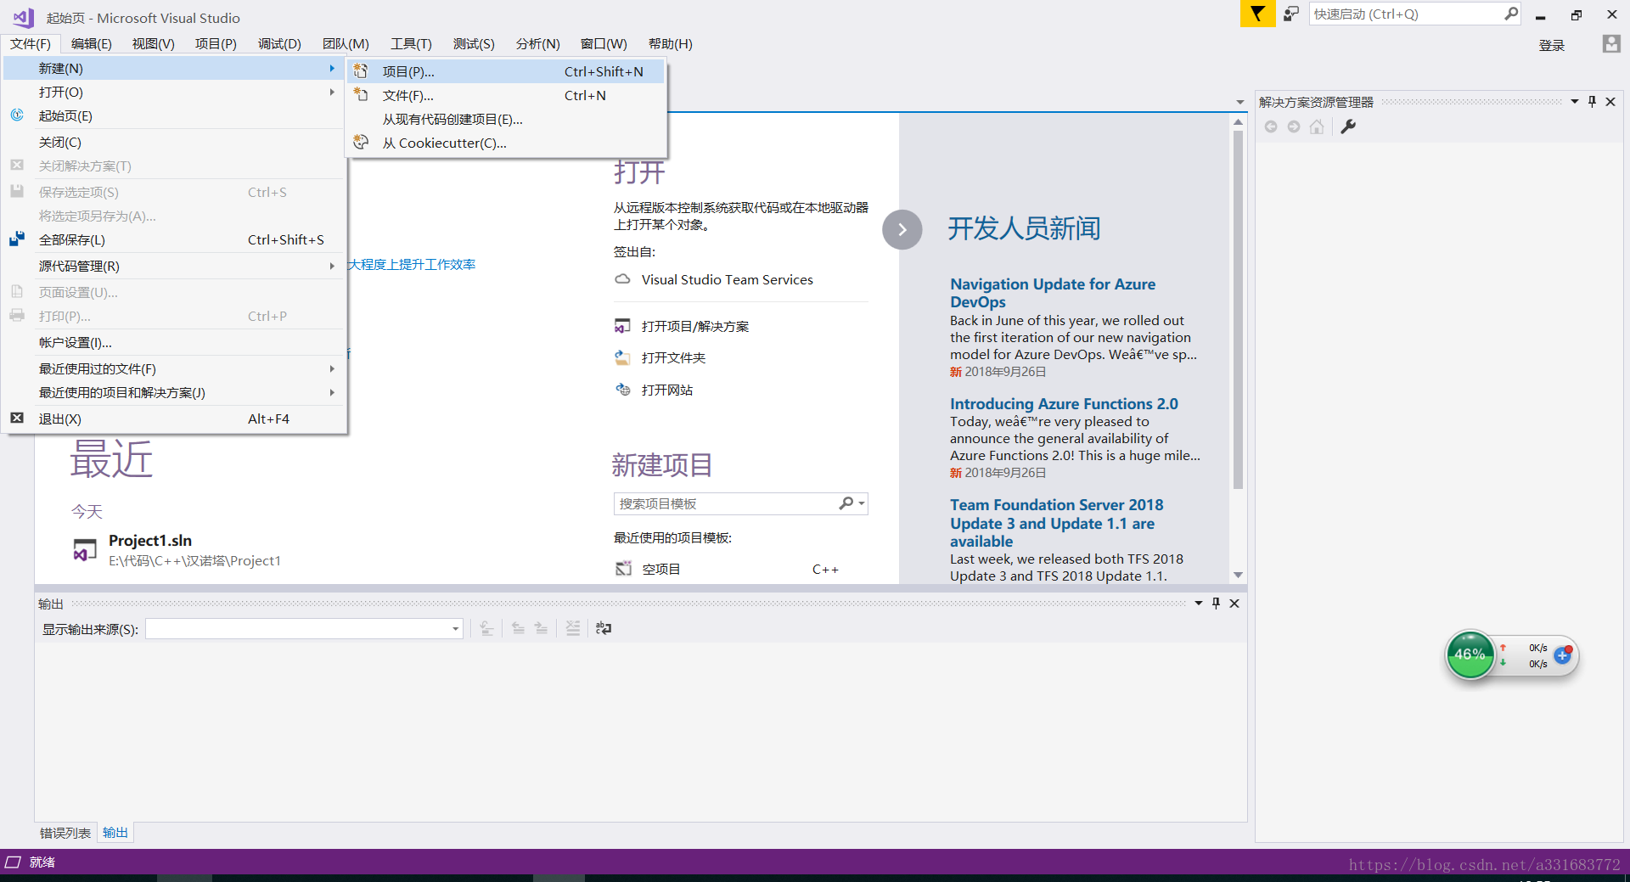Click the clear all output icon
This screenshot has height=882, width=1630.
click(573, 628)
